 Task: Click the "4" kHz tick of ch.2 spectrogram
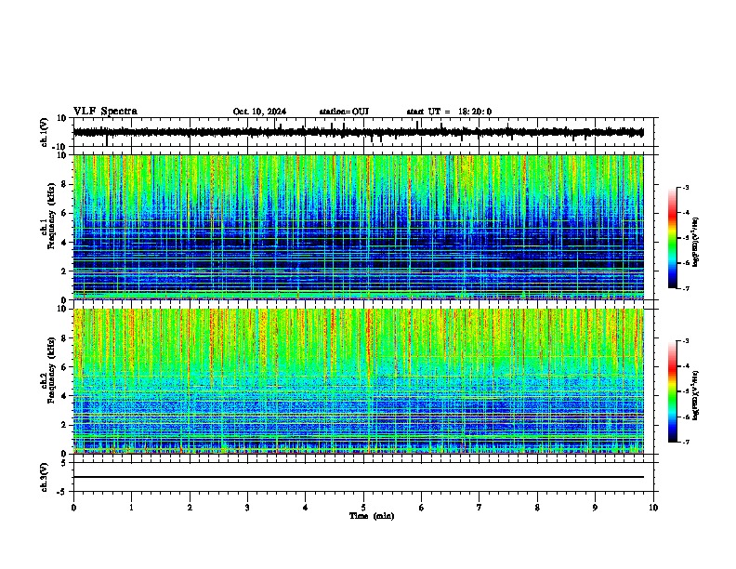[64, 396]
